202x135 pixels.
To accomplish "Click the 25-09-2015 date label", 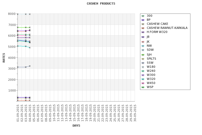I will [x=115, y=113].
